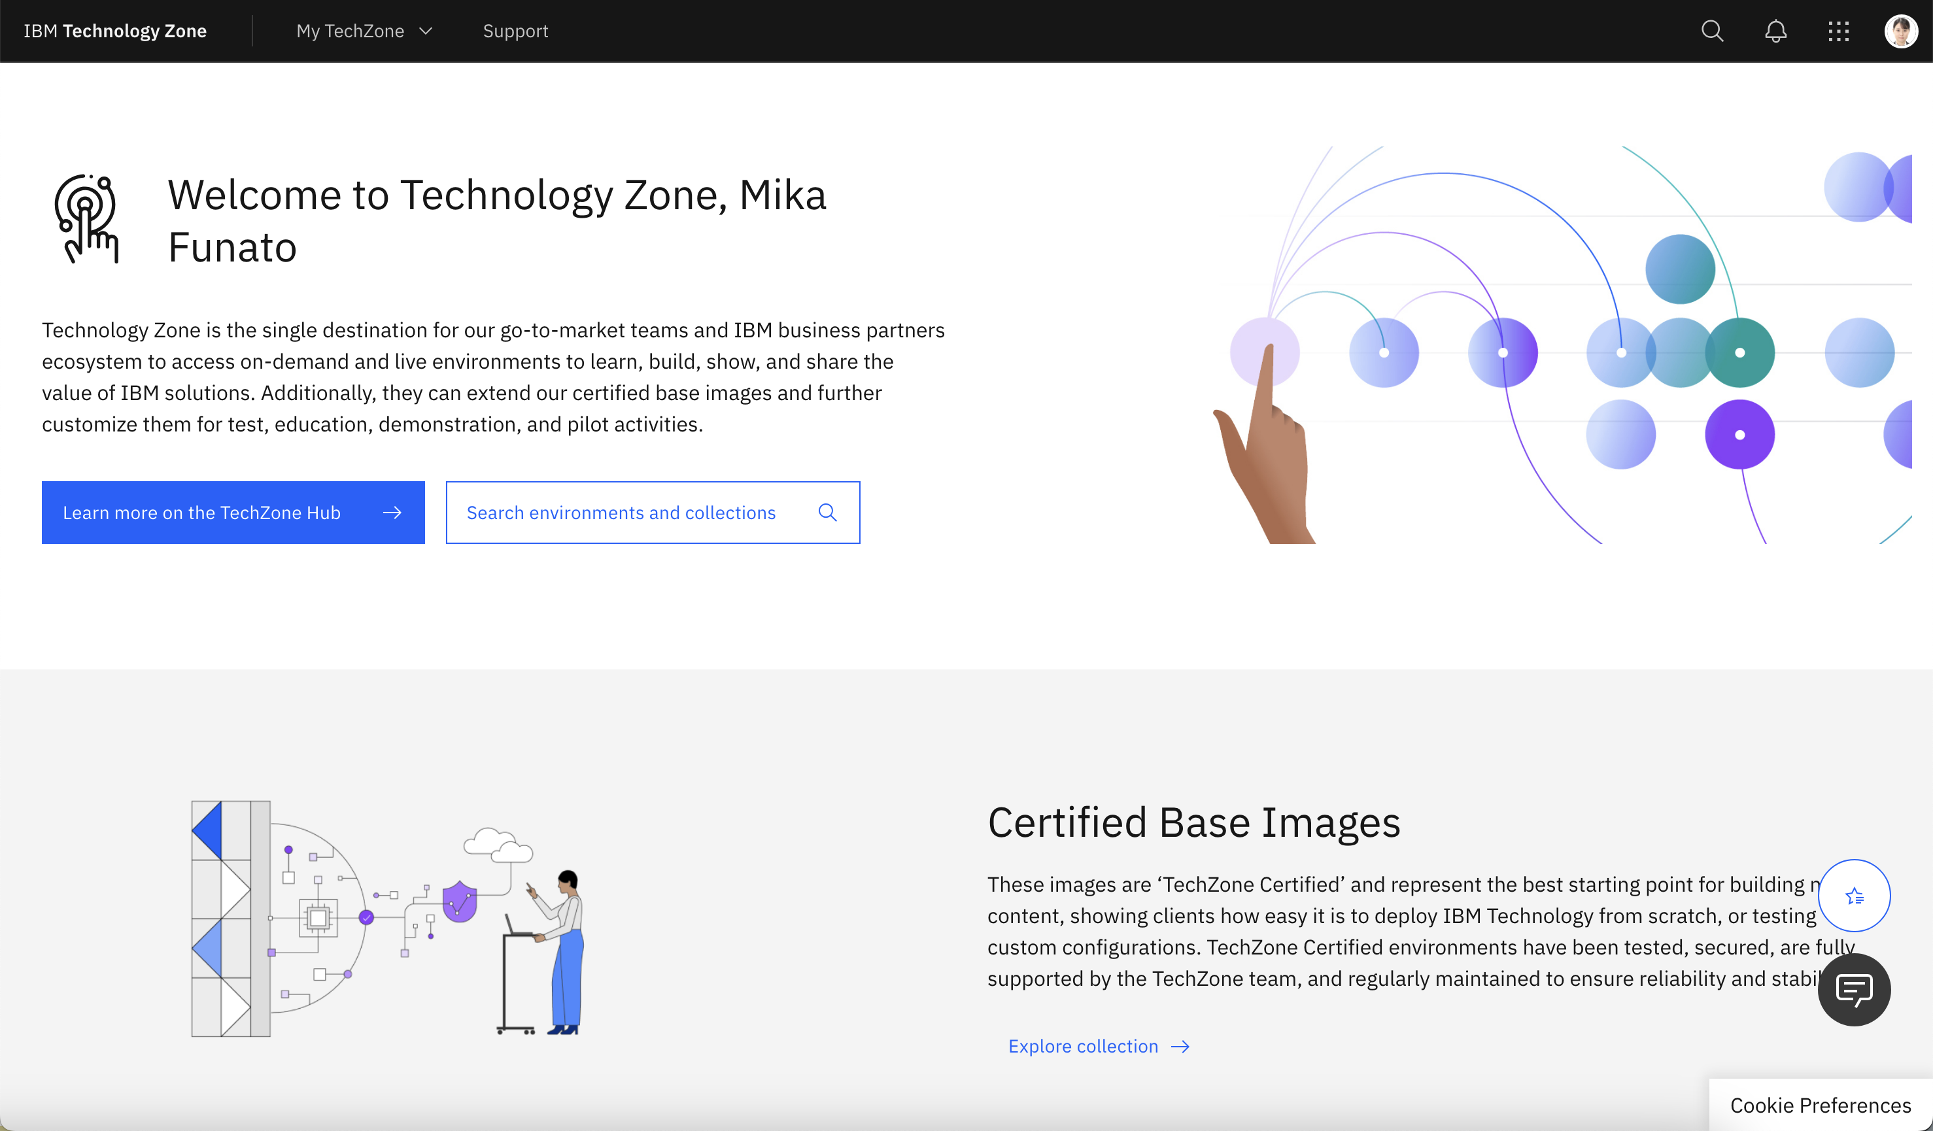Click the hero hand and circles graphic
The height and width of the screenshot is (1131, 1933).
pos(1565,345)
